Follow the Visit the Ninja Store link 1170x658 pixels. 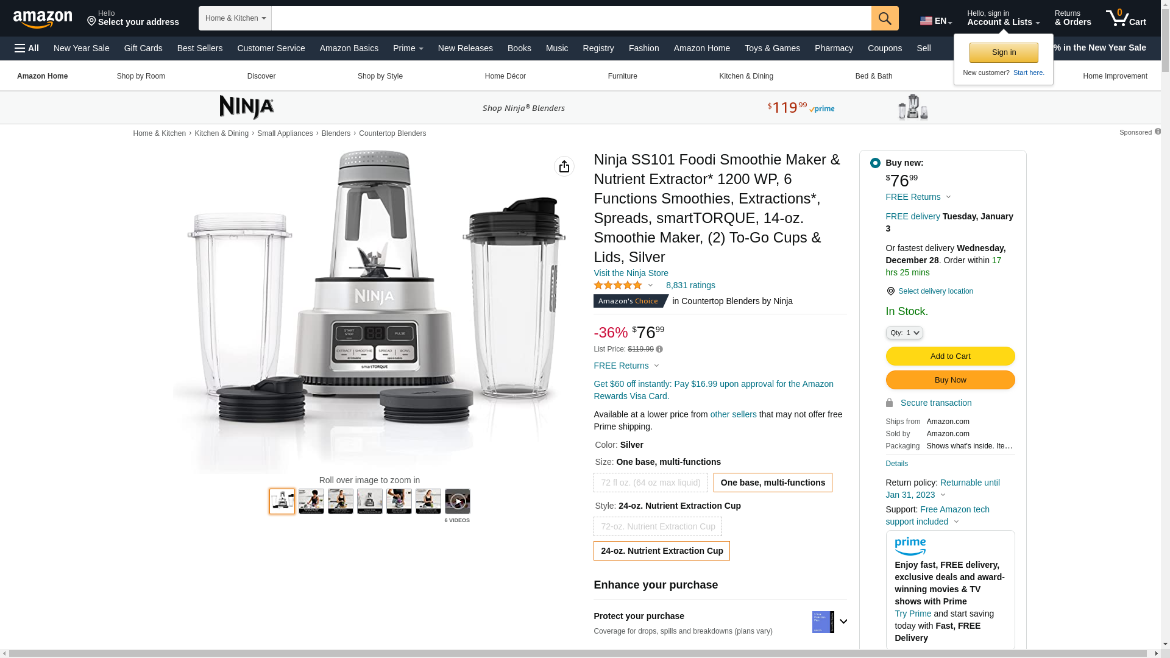(631, 273)
